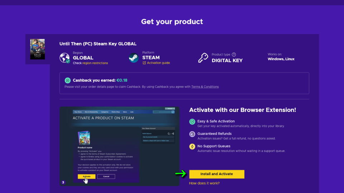
Task: Open the Steam Activation guide link
Action: pos(156,63)
